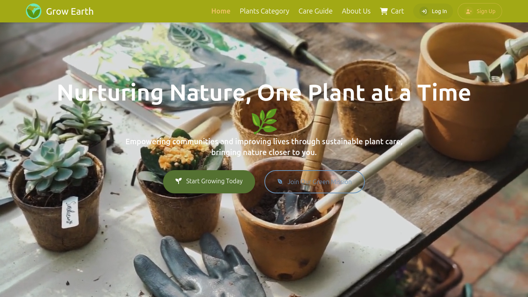Open the About Us nav link

356,11
